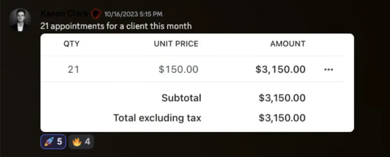Open the three-dots menu on invoice row
Viewport: 390px width, 157px height.
(329, 70)
